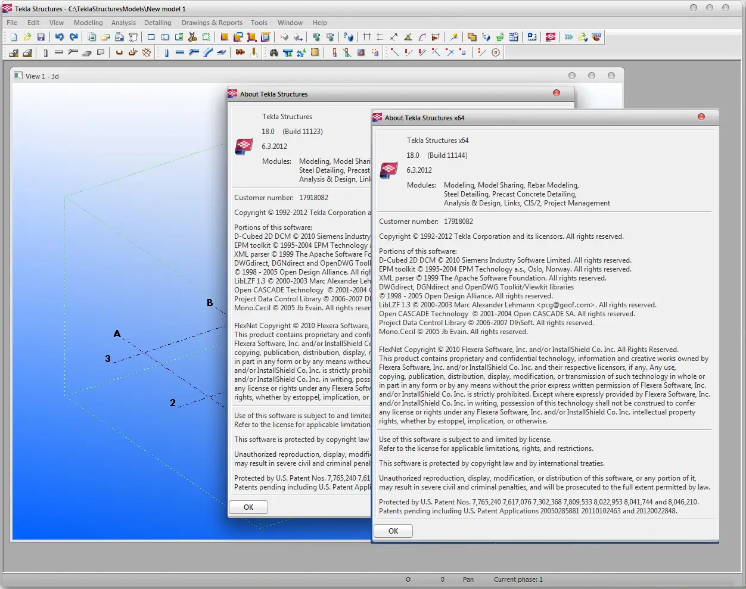Close the About Tekla Structures x64 dialog
The image size is (746, 589).
pyautogui.click(x=701, y=117)
